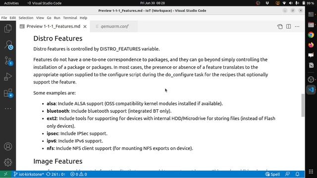Split the editor to the right
317x178 pixels.
tap(288, 26)
